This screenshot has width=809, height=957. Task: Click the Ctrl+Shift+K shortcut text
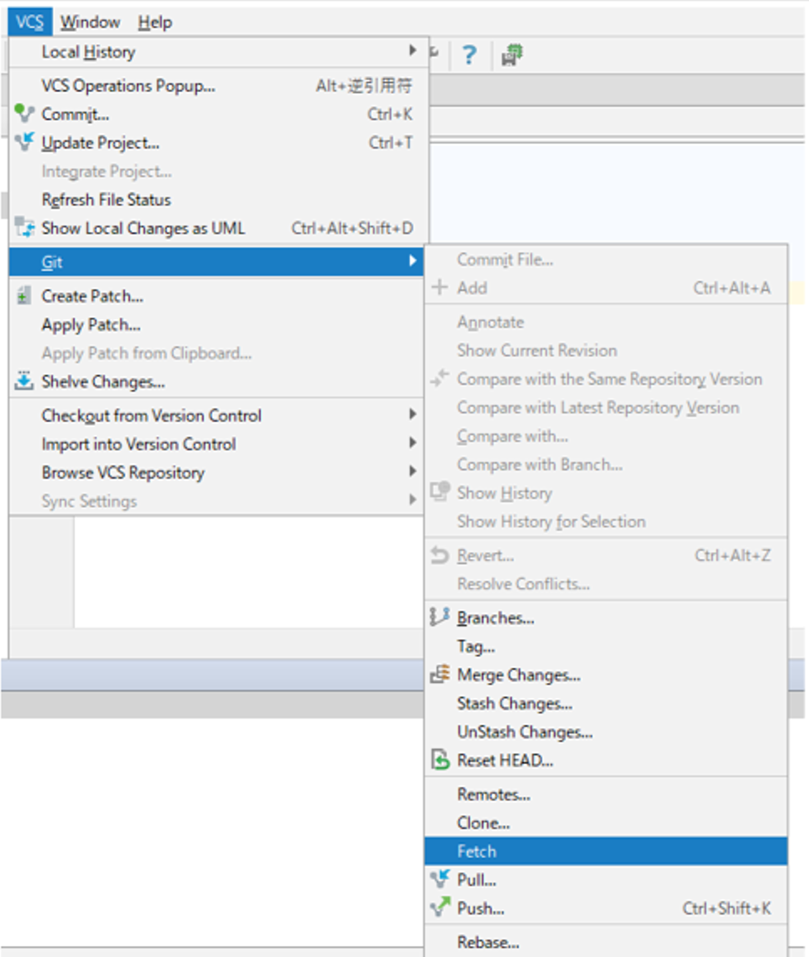pos(726,908)
